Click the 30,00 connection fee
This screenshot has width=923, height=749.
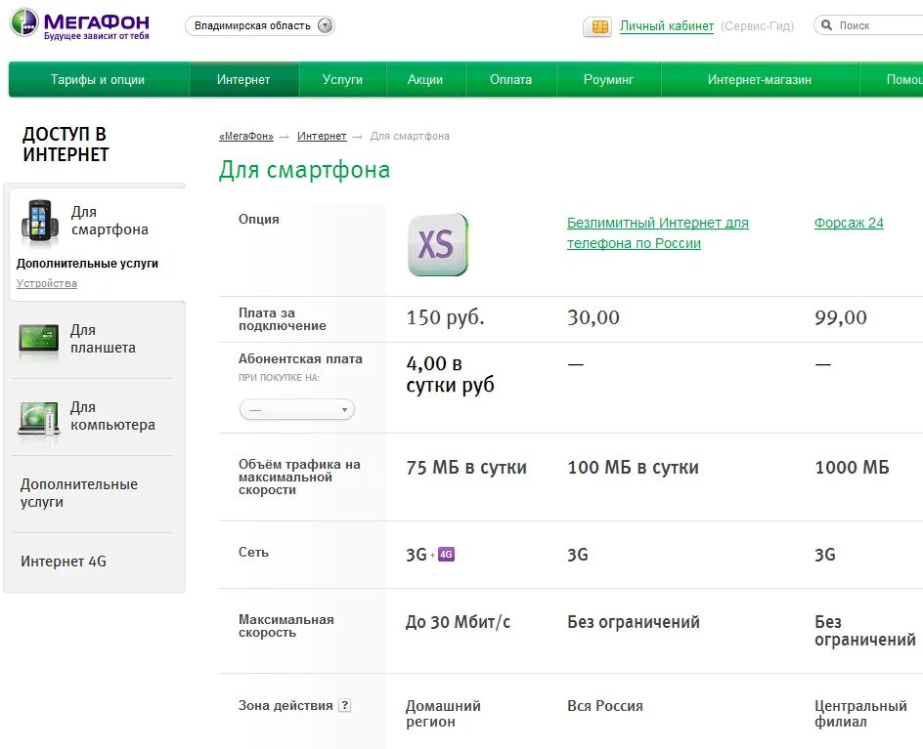point(593,317)
